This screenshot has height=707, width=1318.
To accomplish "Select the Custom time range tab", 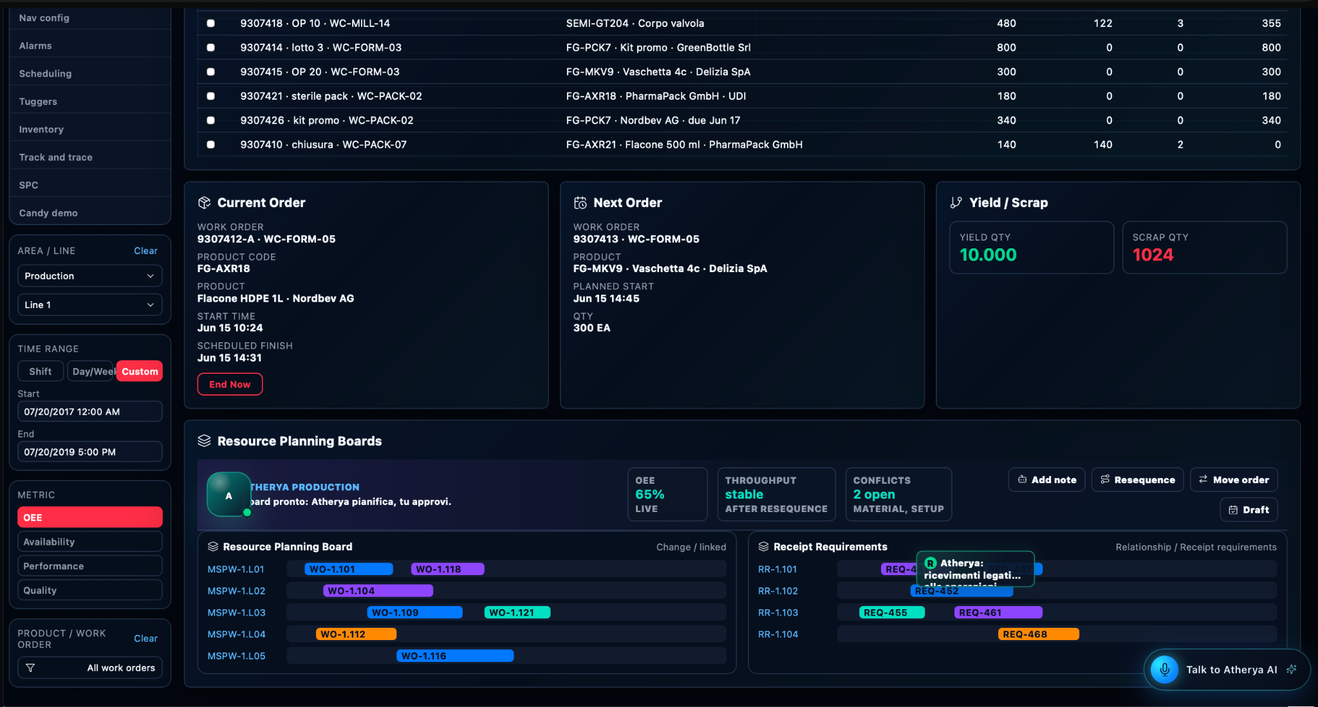I will [x=140, y=371].
